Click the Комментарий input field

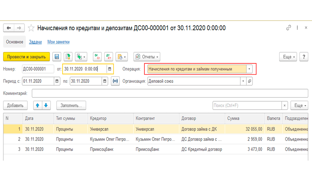pos(170,93)
